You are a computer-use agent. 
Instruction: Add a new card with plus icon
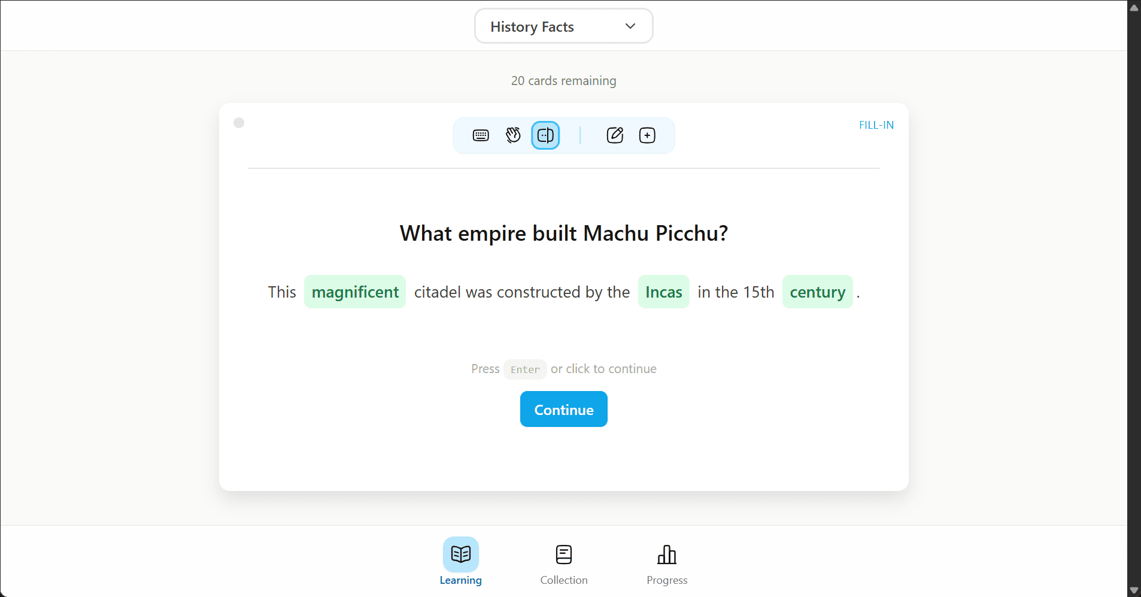point(647,135)
